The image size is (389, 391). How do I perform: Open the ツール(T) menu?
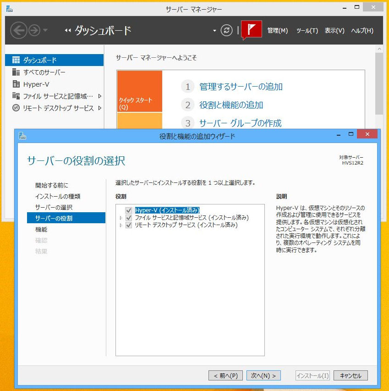307,31
